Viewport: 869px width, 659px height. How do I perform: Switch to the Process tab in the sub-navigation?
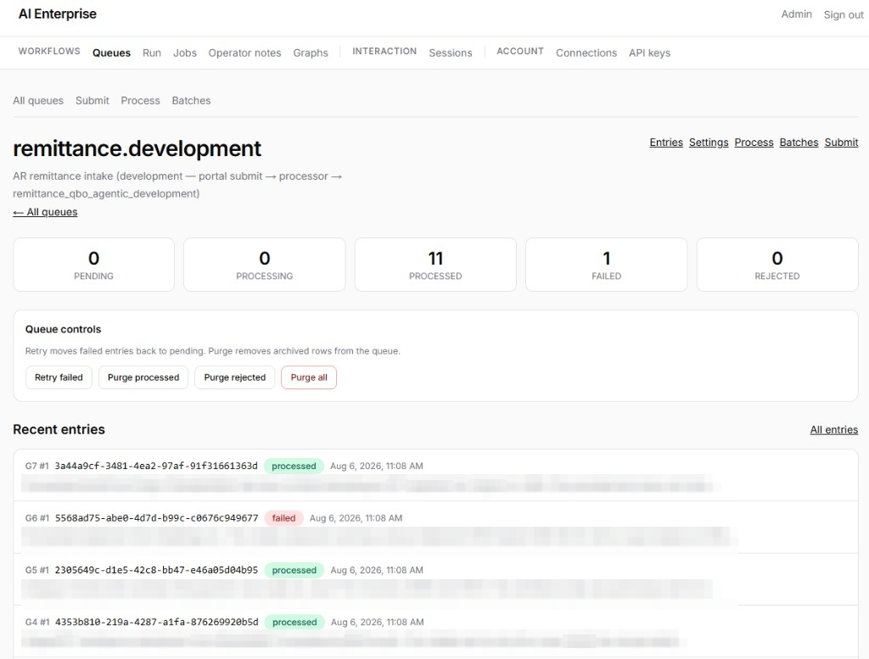(x=140, y=100)
